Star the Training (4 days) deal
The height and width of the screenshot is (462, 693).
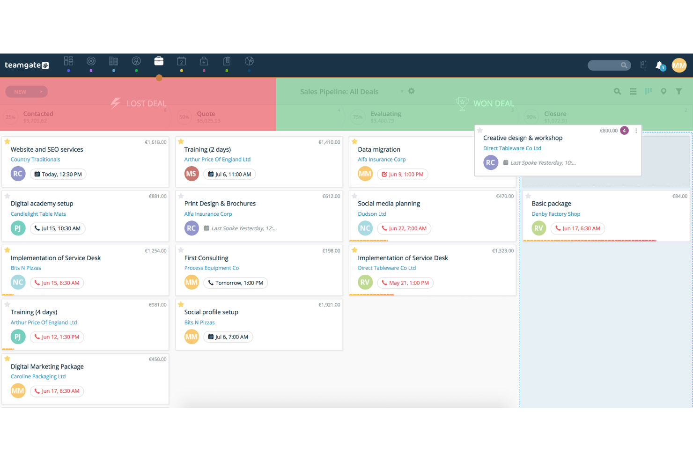pyautogui.click(x=7, y=304)
